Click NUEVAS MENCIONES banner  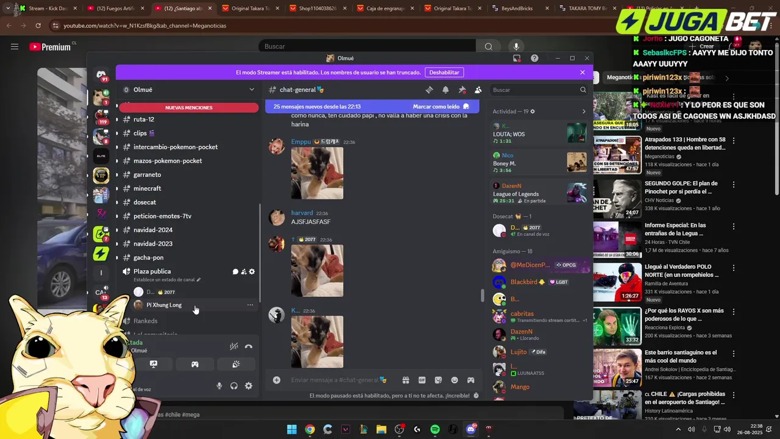click(189, 107)
